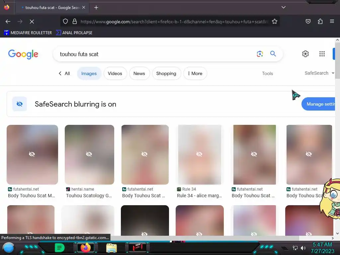Expand the SafeSearch dropdown

[319, 73]
